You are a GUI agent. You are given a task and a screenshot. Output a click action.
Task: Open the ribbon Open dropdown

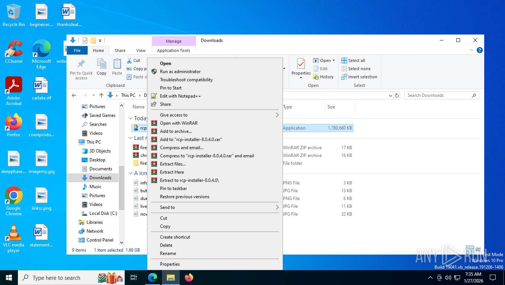[x=324, y=60]
